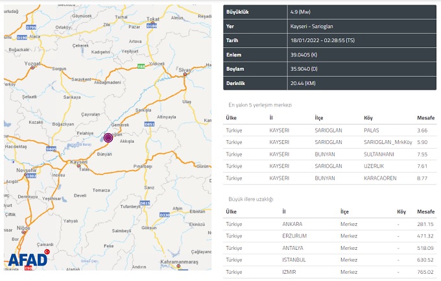Click the ISTANBUL row in big cities table
441x281 pixels.
click(329, 260)
